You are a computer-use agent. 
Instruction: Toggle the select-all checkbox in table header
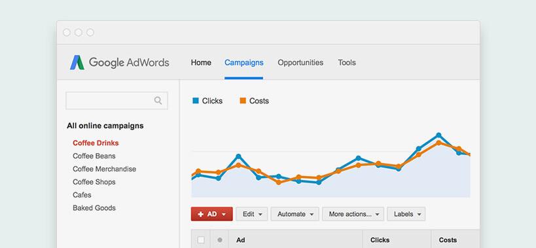click(201, 240)
